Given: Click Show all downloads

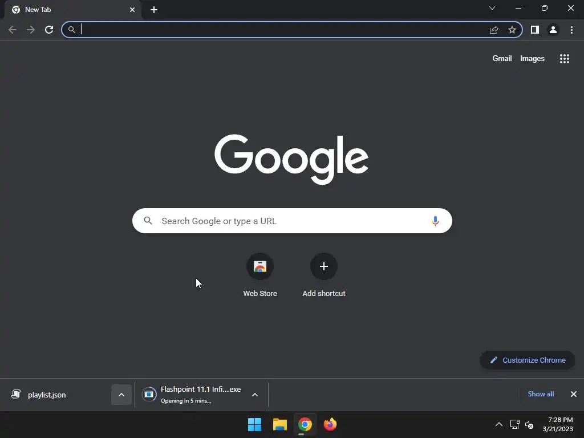Looking at the screenshot, I should (x=541, y=394).
